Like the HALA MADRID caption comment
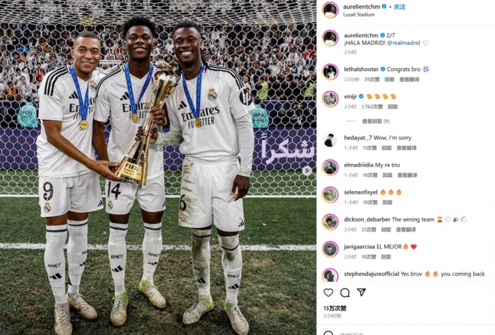495x335 pixels. tap(426, 43)
